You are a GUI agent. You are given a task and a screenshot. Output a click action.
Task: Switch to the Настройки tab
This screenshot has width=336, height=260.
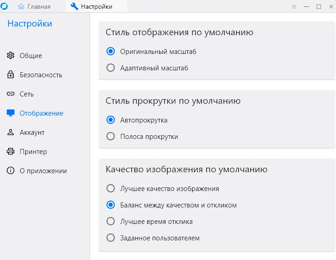pos(91,6)
